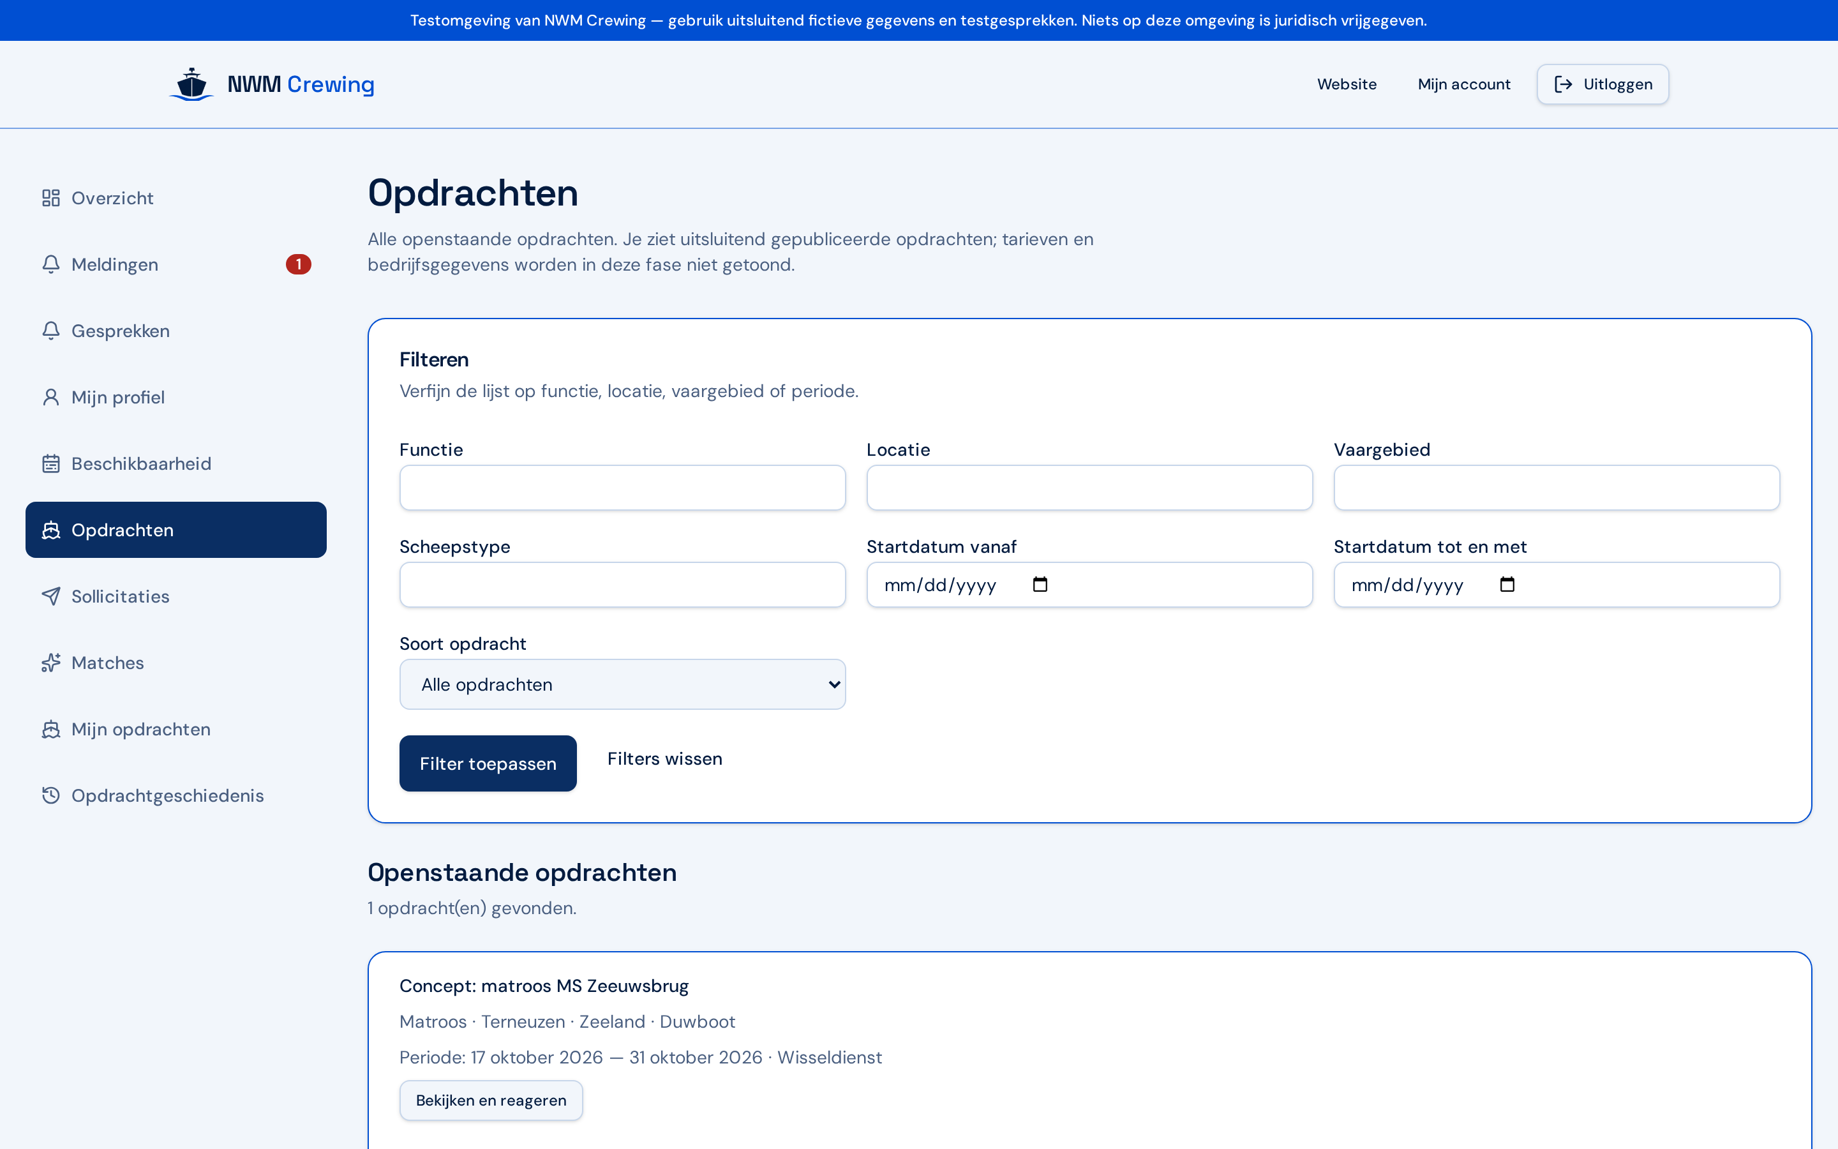Viewport: 1838px width, 1149px height.
Task: Click "1 opdracht(en) gevonden." text
Action: pos(472,908)
